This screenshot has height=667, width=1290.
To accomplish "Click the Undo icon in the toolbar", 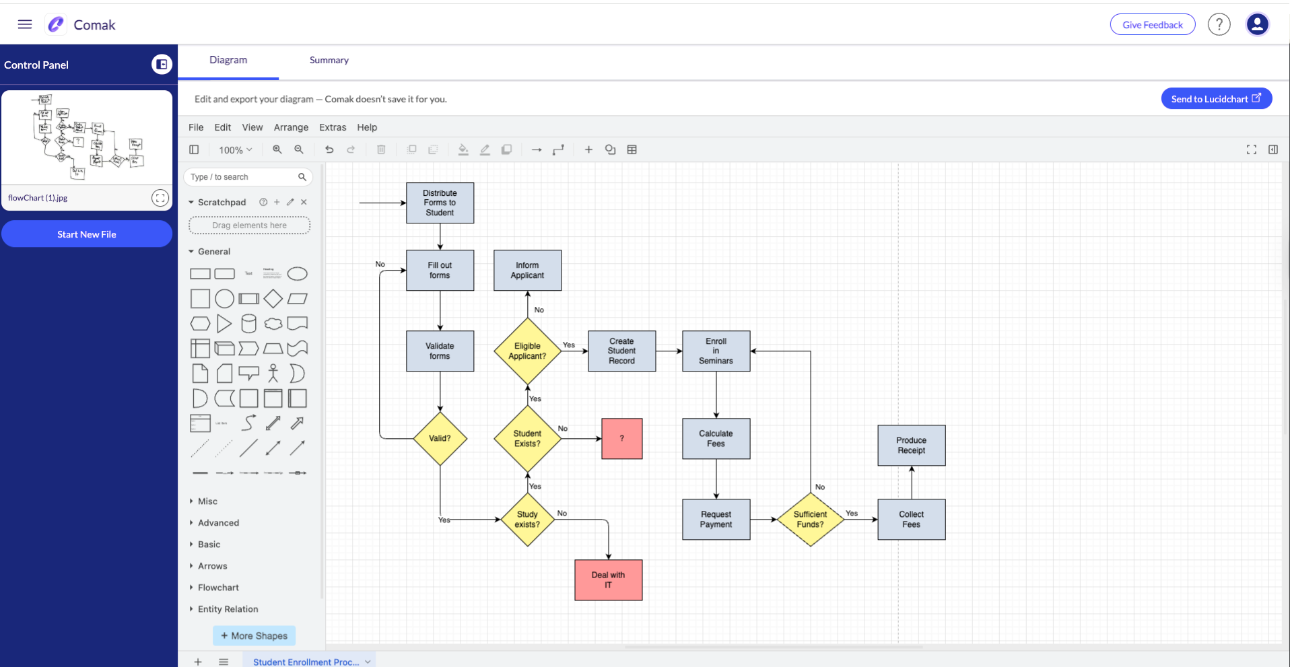I will point(329,149).
